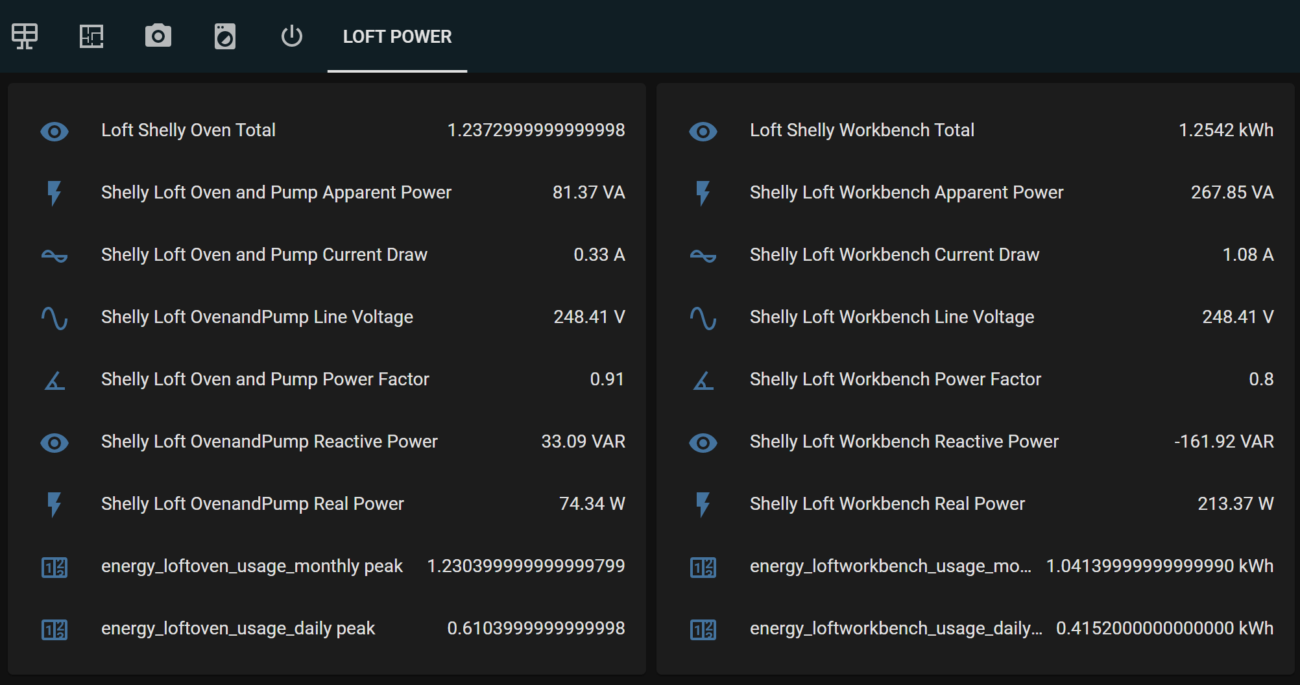Click the 0.33 A value
The image size is (1300, 685).
click(x=599, y=255)
